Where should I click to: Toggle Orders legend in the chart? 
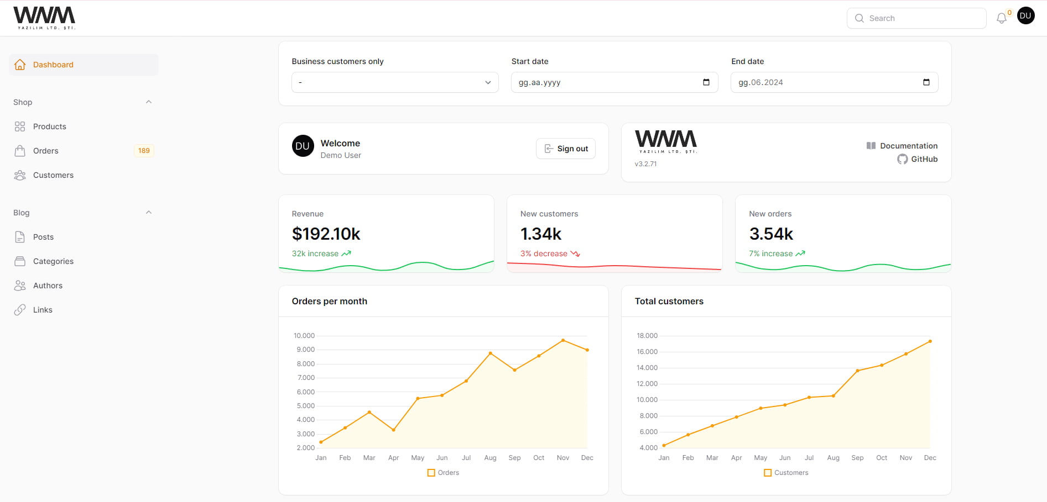pos(443,473)
